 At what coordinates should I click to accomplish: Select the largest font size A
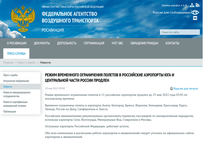[186, 5]
